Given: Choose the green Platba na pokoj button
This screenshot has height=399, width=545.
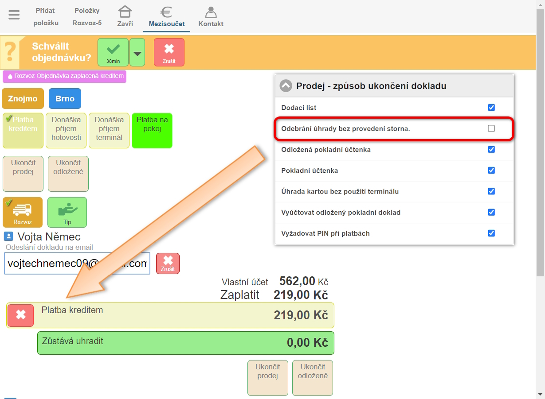Looking at the screenshot, I should 152,130.
